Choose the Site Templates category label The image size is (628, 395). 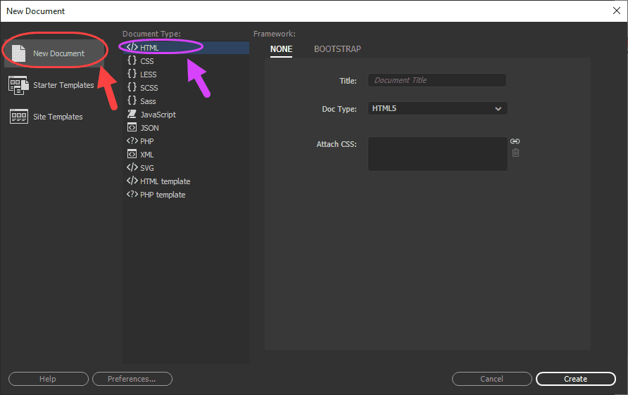click(x=58, y=117)
